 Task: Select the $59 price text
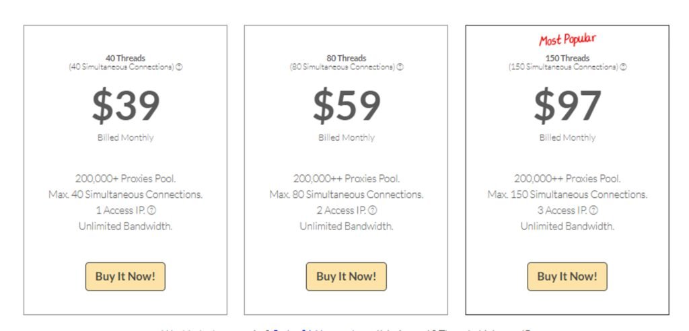(x=347, y=106)
